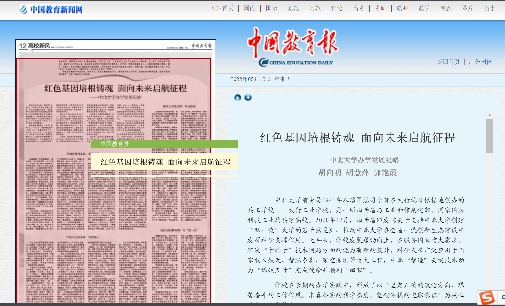Image resolution: width=505 pixels, height=306 pixels.
Task: Open the 高考 navigation item
Action: 358,8
